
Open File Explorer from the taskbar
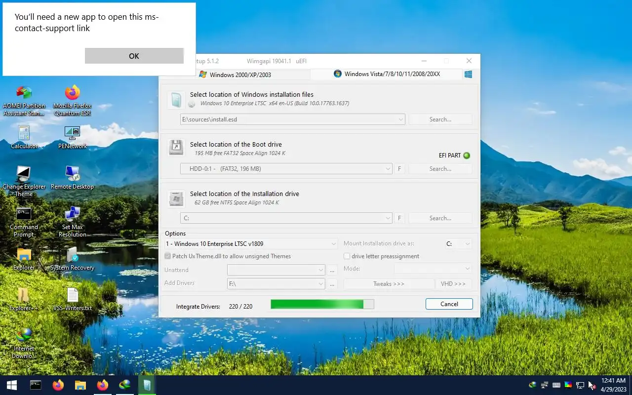(x=80, y=385)
